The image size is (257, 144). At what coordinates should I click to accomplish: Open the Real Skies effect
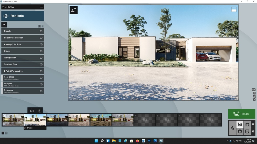(23, 78)
